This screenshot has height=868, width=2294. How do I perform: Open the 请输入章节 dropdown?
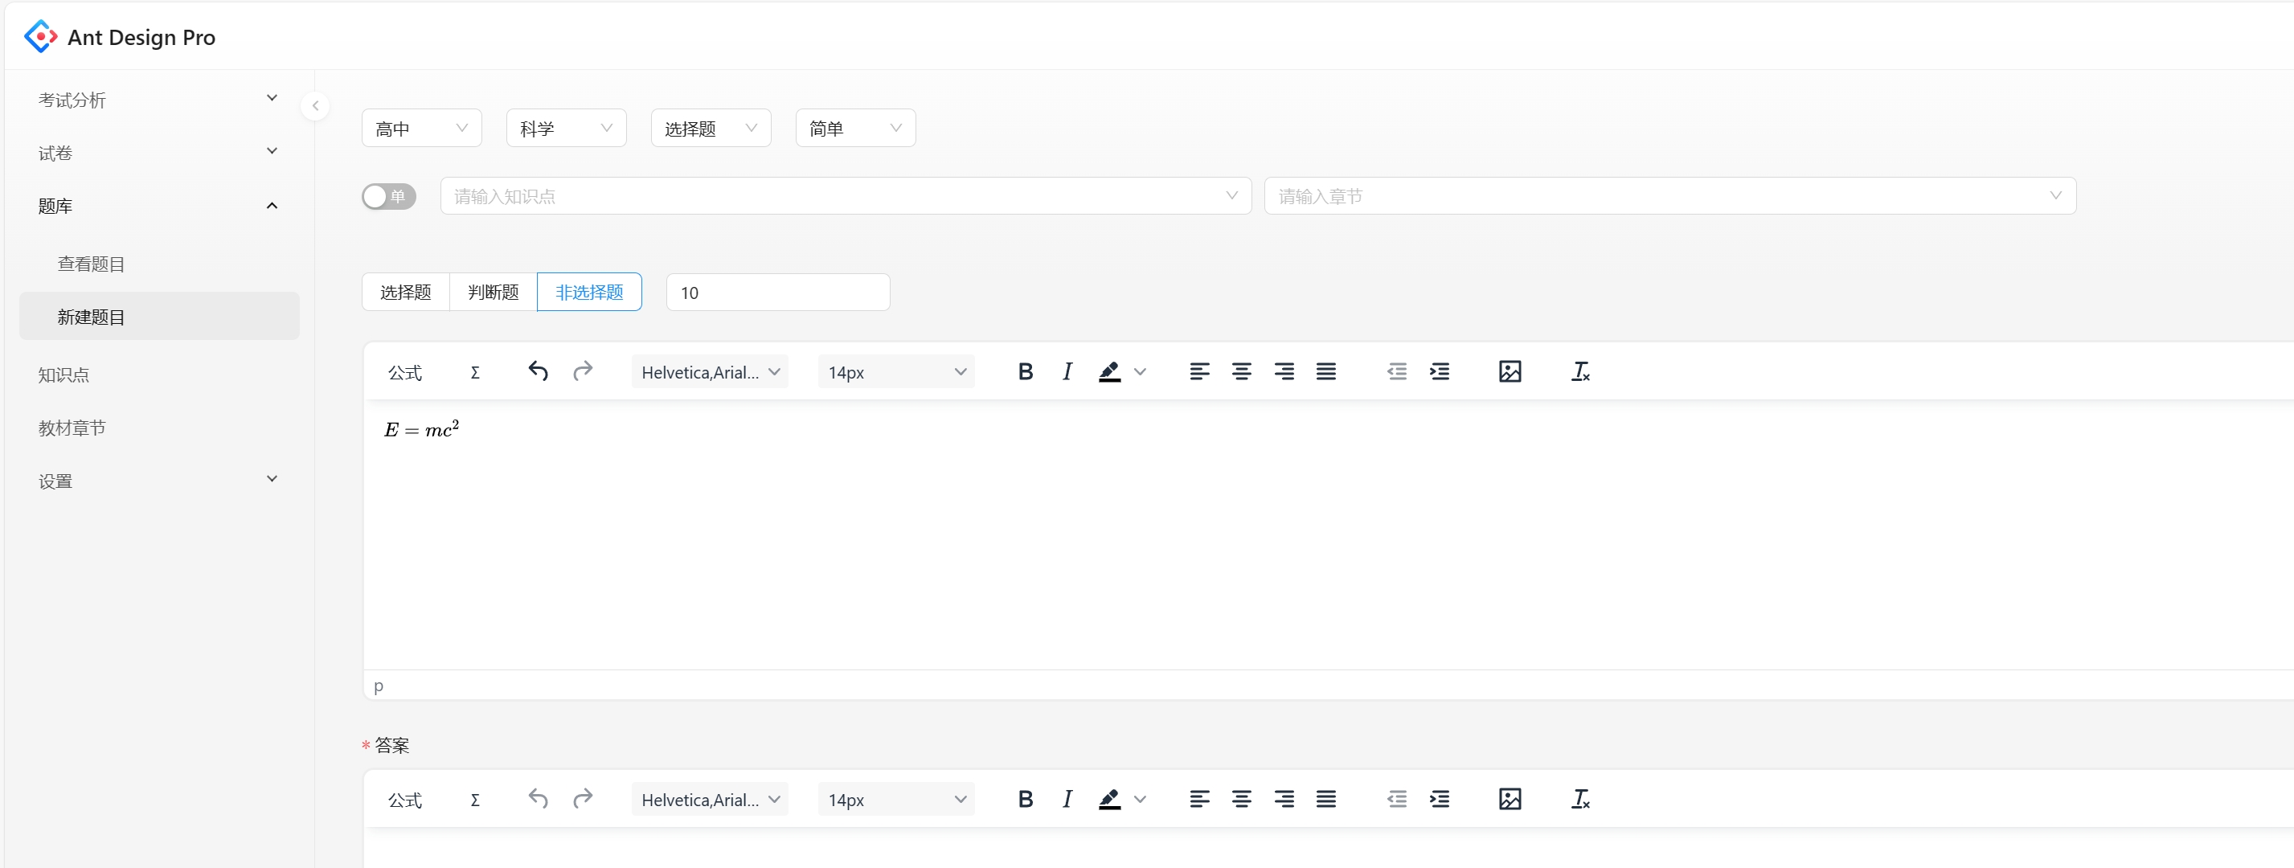1669,196
